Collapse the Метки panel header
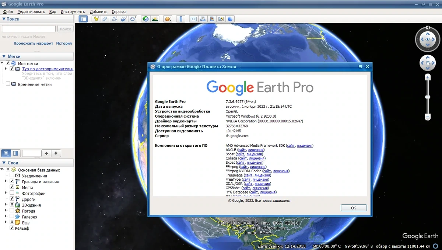The height and width of the screenshot is (250, 442). [37, 56]
